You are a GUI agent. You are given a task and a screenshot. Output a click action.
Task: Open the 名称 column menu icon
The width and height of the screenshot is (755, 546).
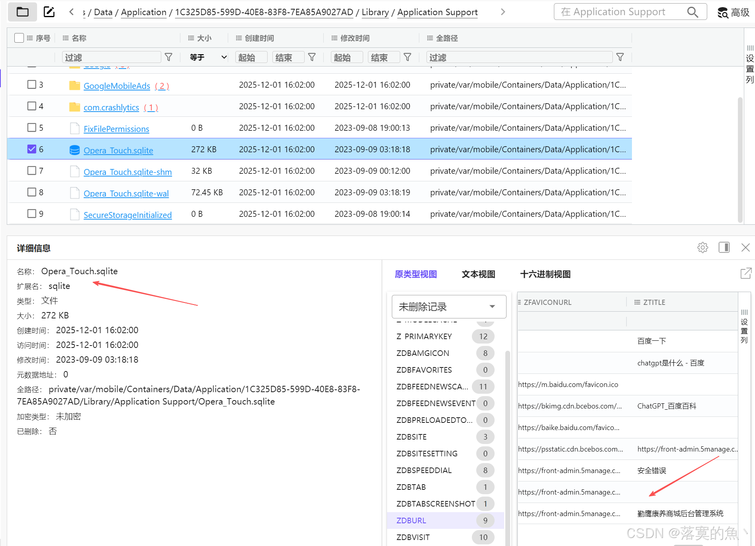66,38
